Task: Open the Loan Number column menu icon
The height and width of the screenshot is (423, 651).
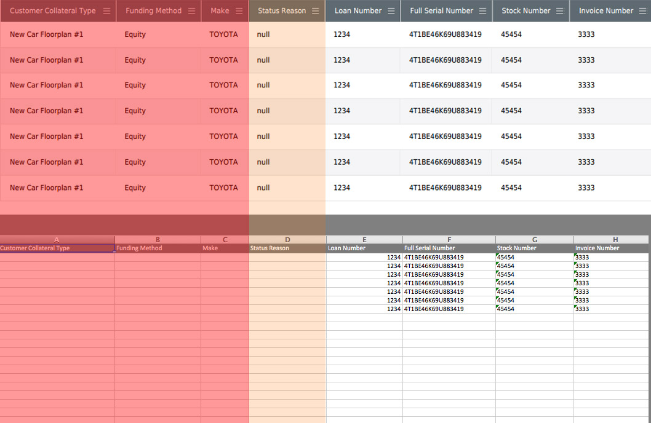Action: [391, 11]
